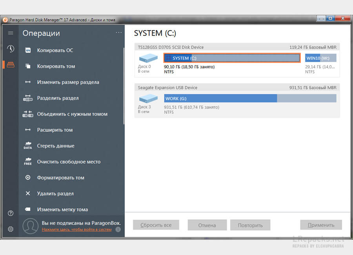Click the Копировать том icon
Screen dimensions: 353x255
[28, 66]
